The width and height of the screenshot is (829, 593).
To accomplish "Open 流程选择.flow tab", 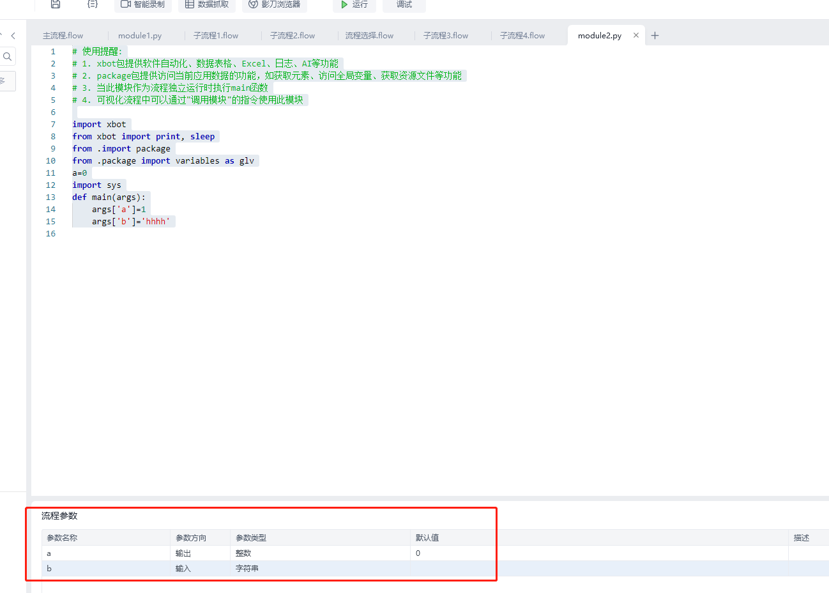I will click(x=369, y=36).
